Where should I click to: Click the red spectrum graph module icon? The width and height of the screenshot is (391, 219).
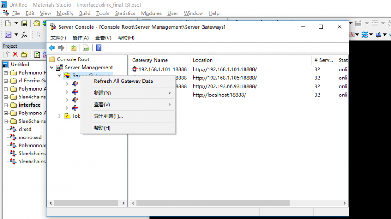pyautogui.click(x=352, y=35)
